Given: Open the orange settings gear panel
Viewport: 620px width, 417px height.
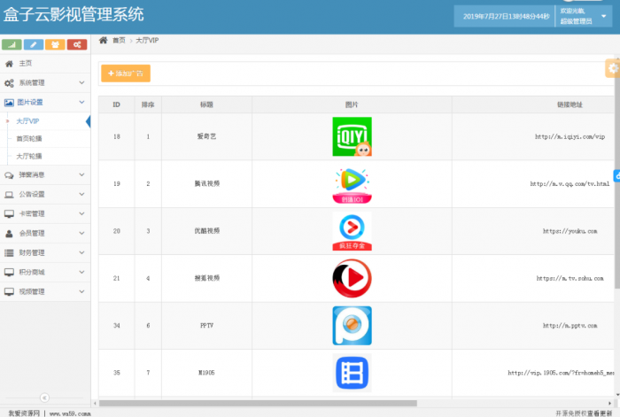Looking at the screenshot, I should click(x=612, y=68).
